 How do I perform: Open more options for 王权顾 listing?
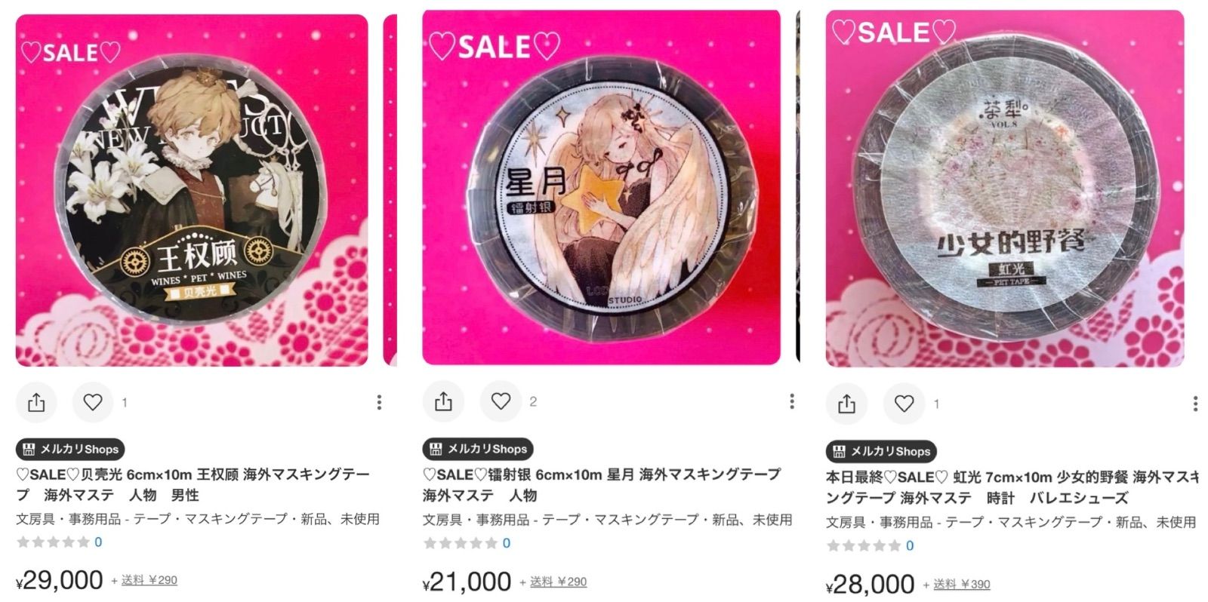[x=379, y=403]
